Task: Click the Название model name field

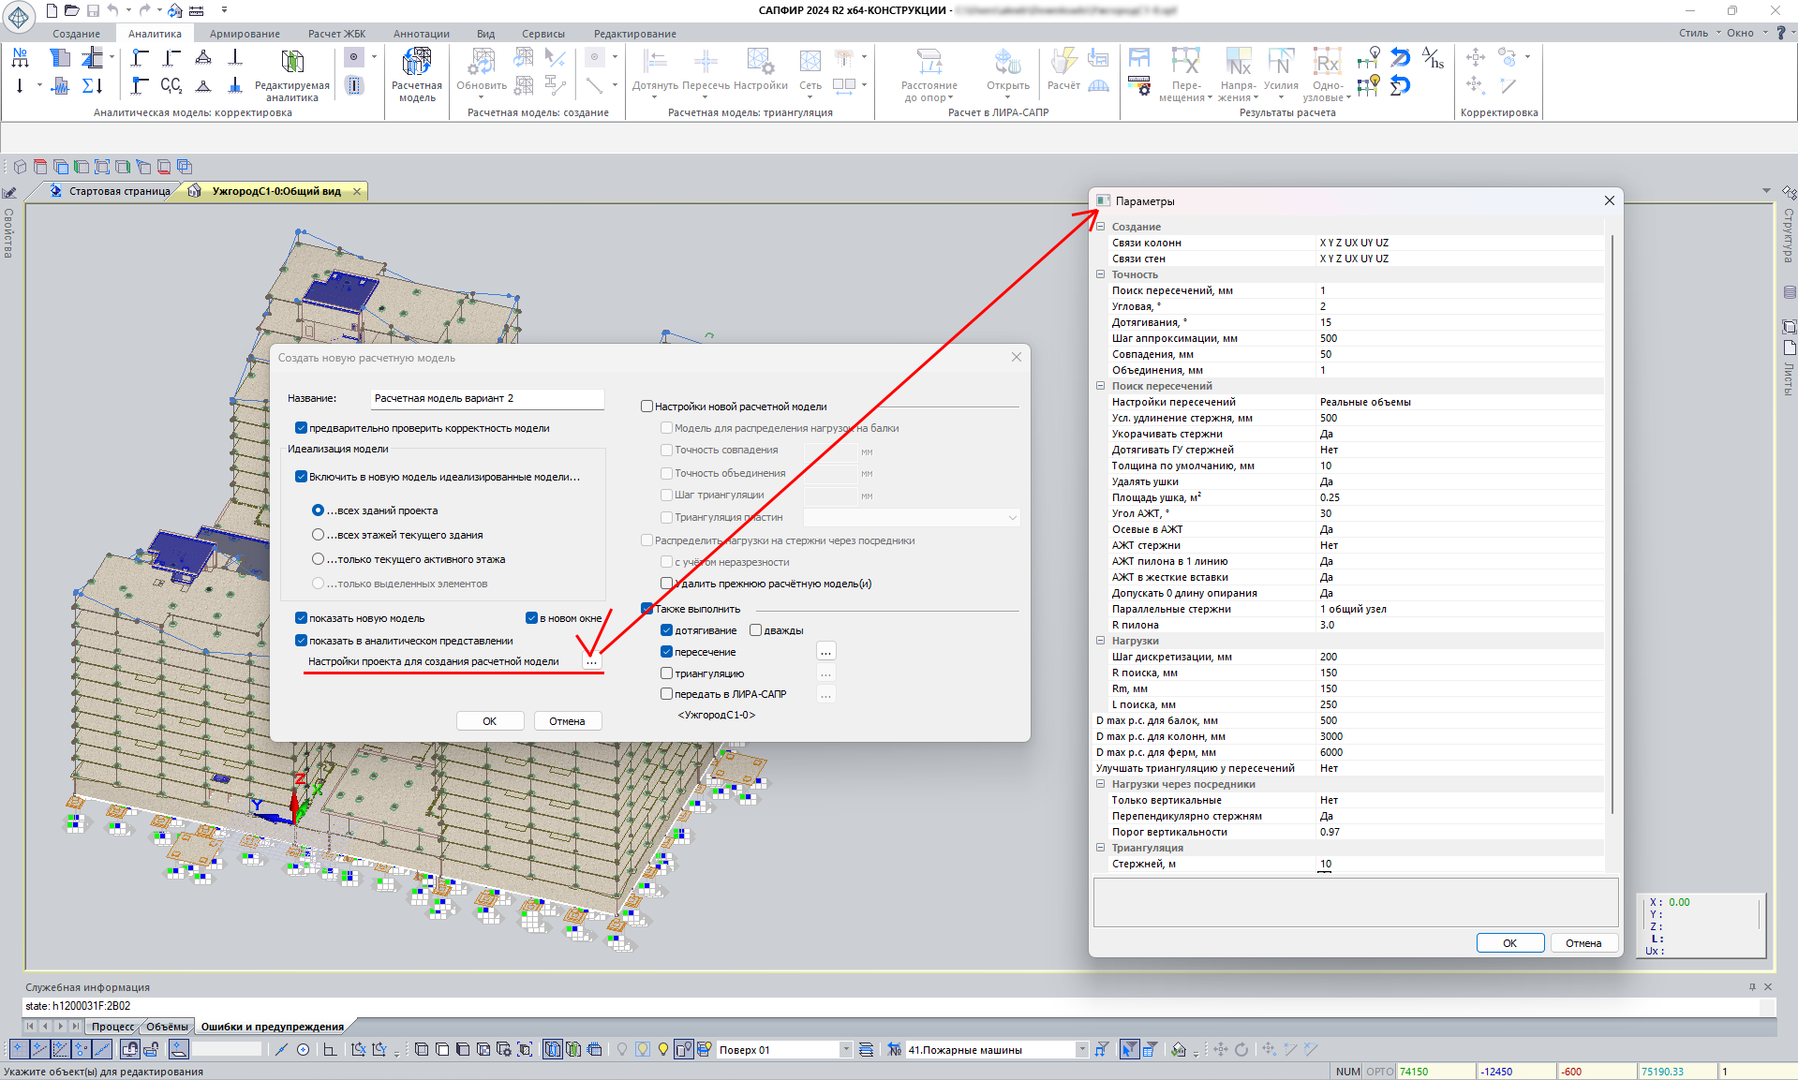Action: pos(486,399)
